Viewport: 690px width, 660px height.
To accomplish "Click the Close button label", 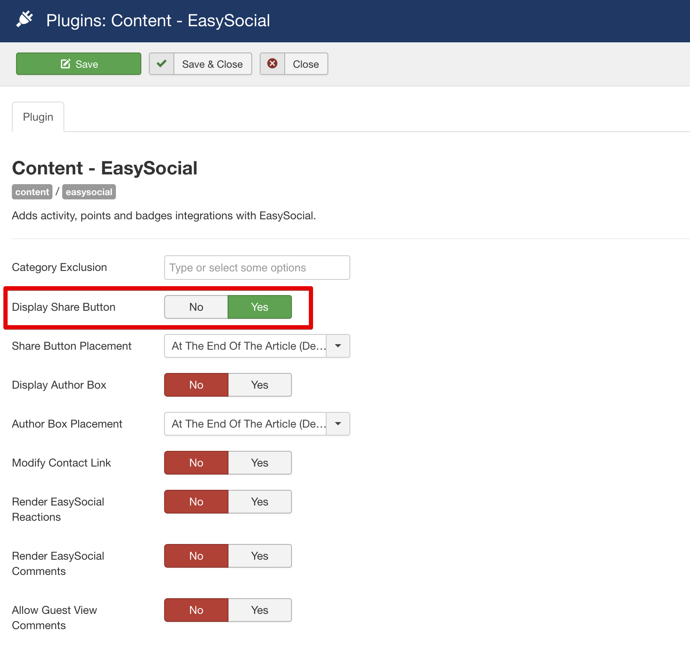I will coord(306,64).
